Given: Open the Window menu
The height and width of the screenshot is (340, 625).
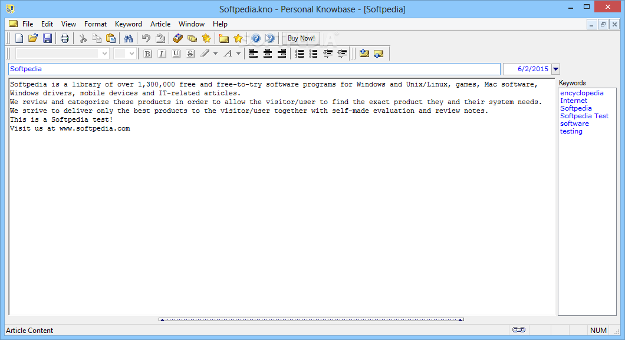Looking at the screenshot, I should pyautogui.click(x=191, y=24).
